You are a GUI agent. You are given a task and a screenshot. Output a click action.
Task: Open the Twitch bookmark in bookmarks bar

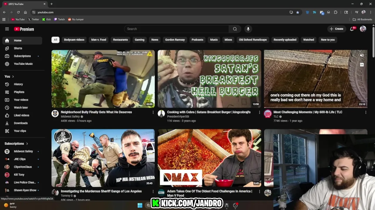click(x=59, y=19)
